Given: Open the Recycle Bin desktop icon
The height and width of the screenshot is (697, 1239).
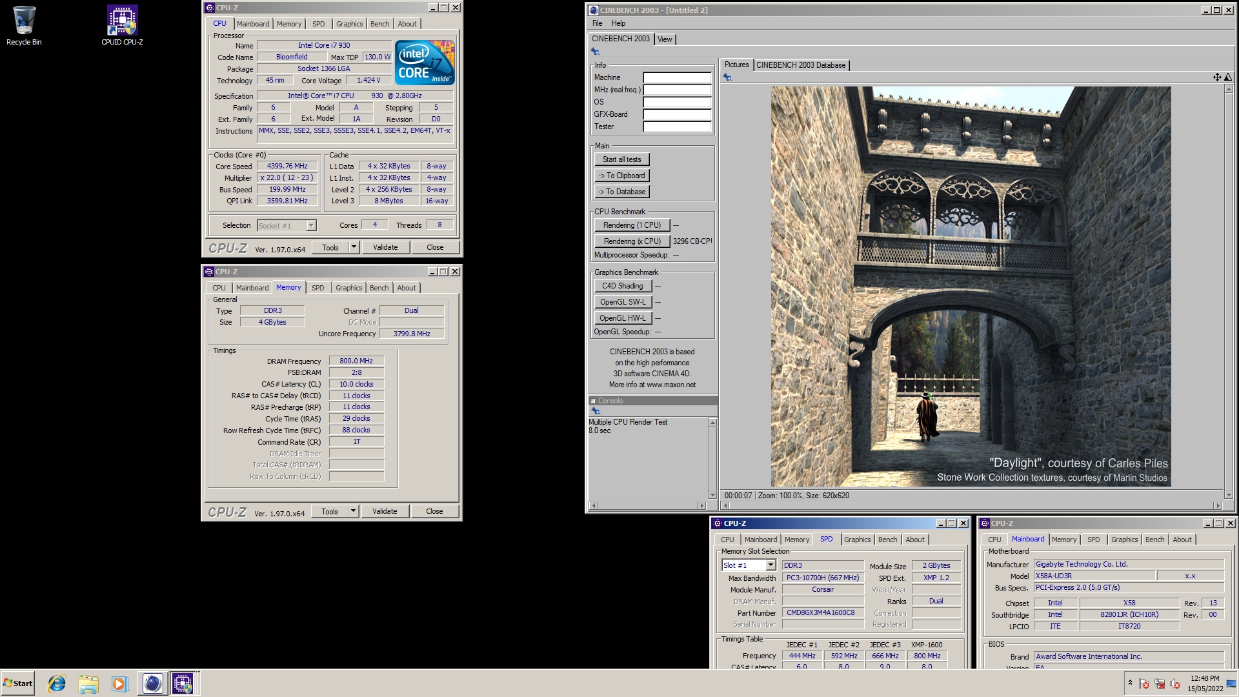Looking at the screenshot, I should (24, 26).
